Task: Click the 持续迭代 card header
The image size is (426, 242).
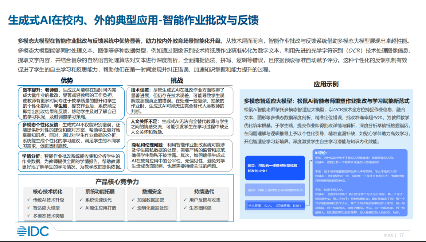Action: tap(204, 192)
